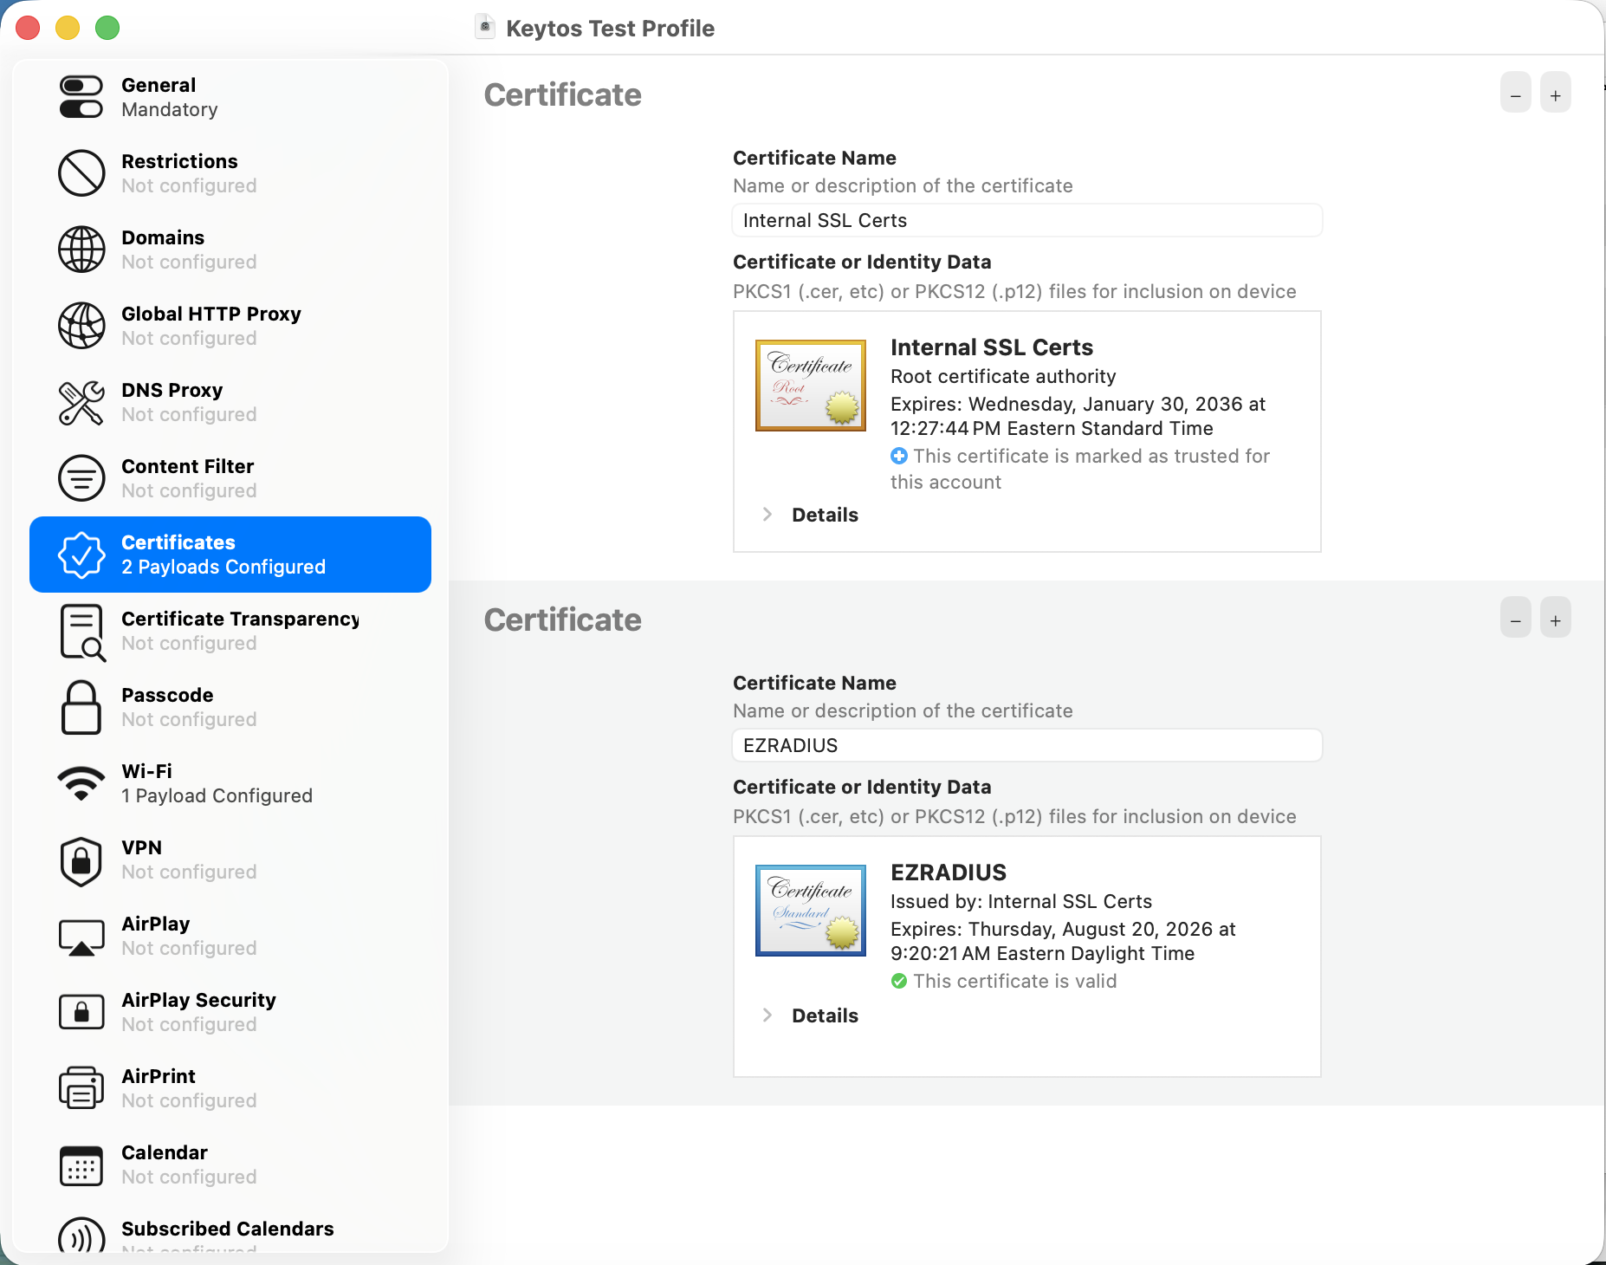1606x1265 pixels.
Task: Open the AirPrint printer icon
Action: (81, 1088)
